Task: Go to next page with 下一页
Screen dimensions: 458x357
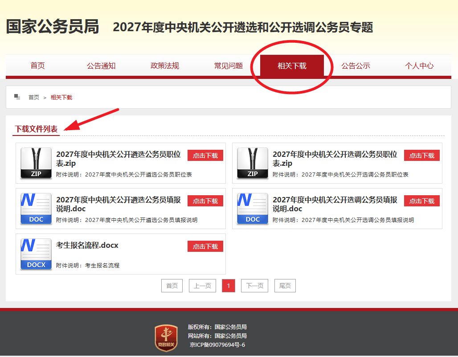Action: point(255,286)
